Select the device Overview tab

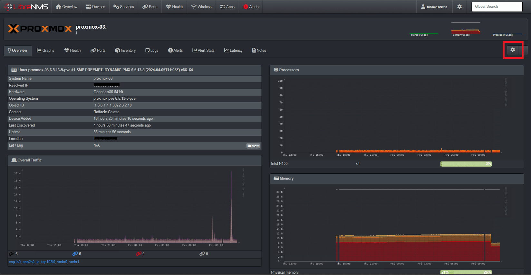coord(18,50)
